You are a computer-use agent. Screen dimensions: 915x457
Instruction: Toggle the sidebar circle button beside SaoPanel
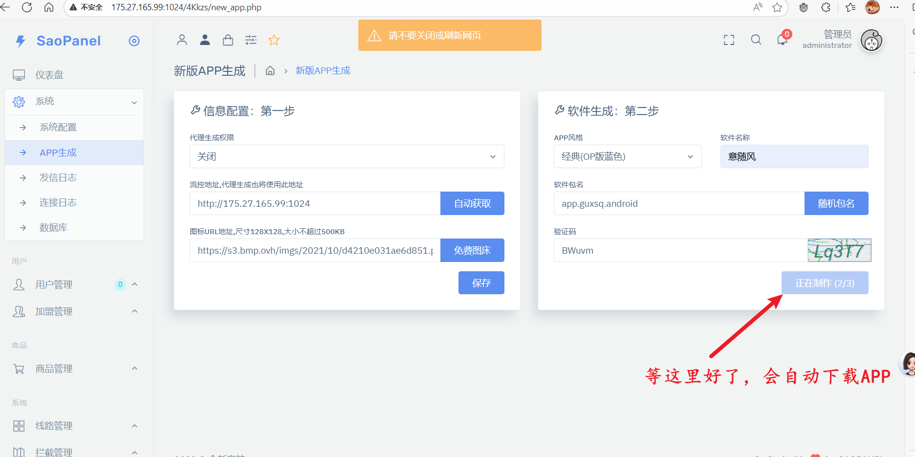pos(134,41)
